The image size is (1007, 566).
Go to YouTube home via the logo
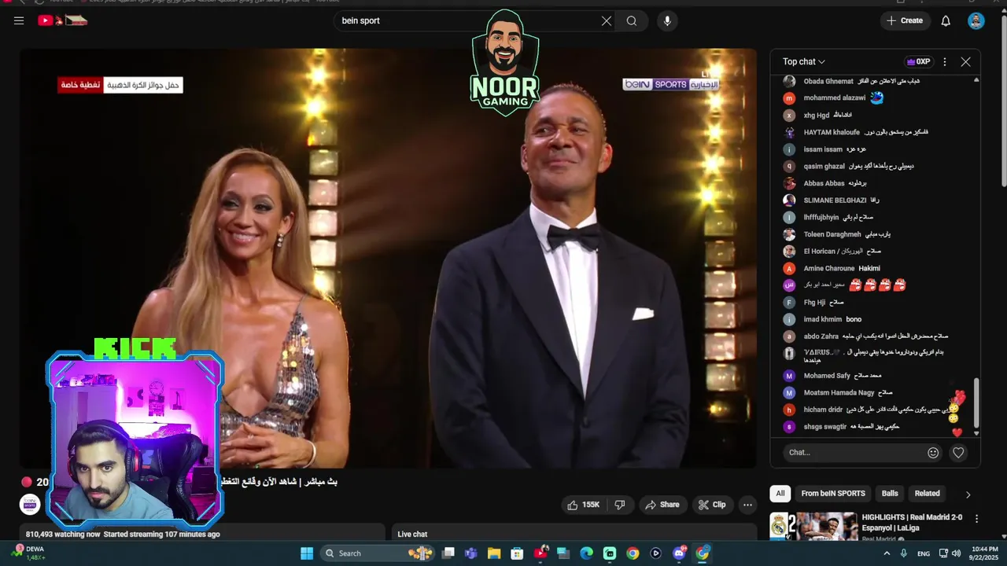tap(62, 20)
